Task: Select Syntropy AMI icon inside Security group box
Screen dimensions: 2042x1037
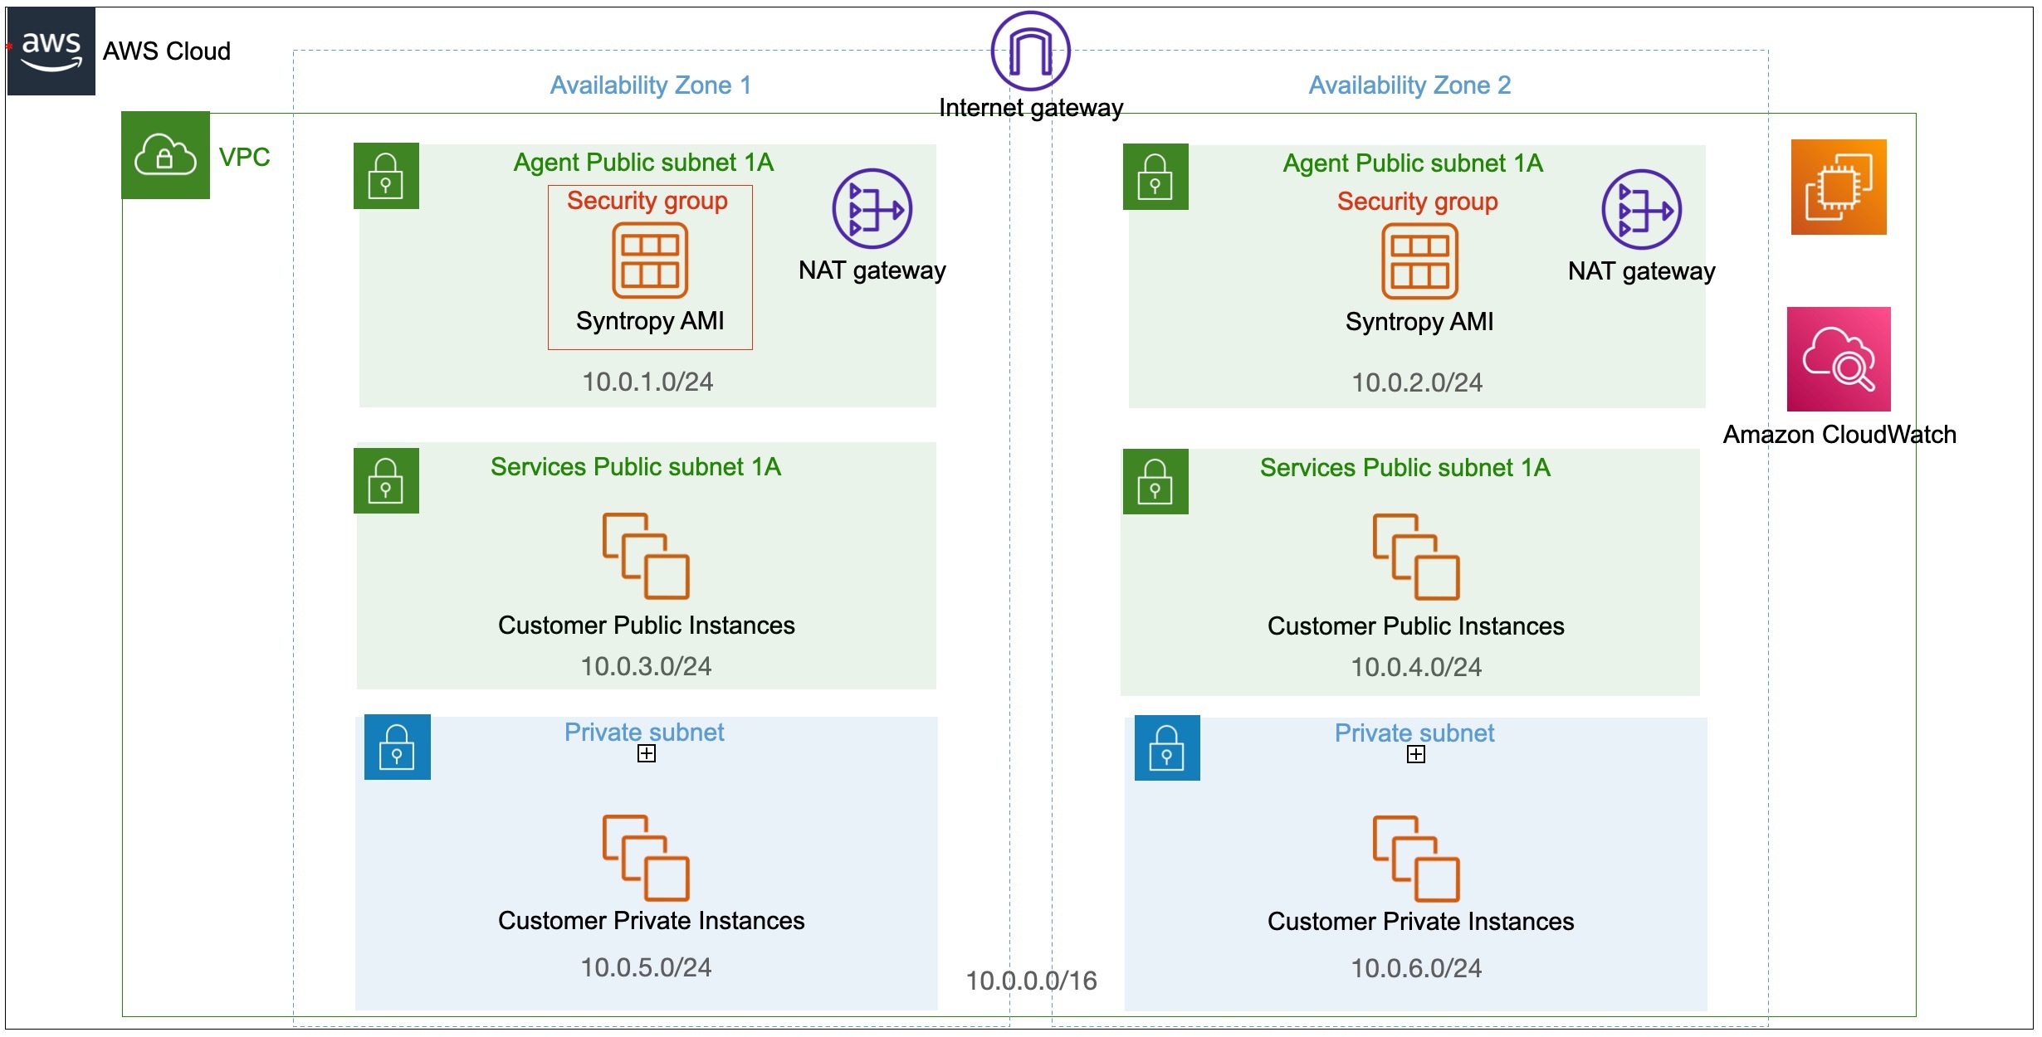Action: coord(650,260)
